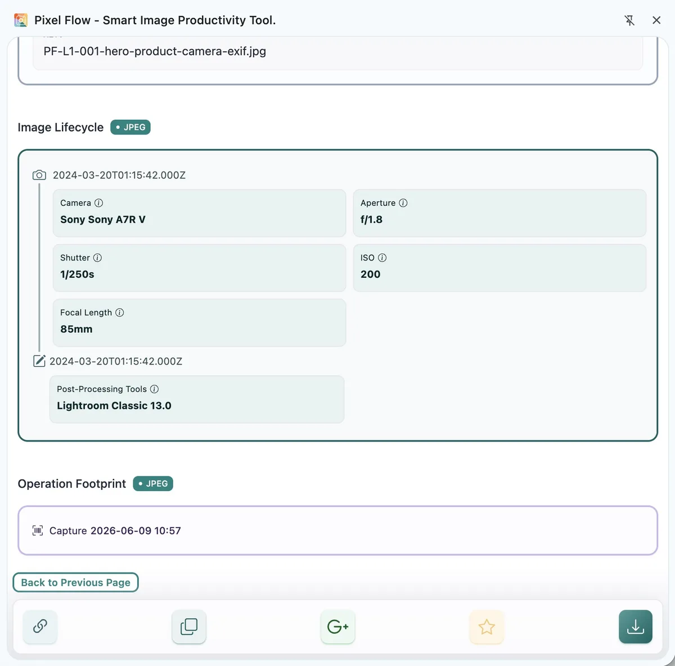Show info for Post-Processing Tools field
This screenshot has width=675, height=666.
point(155,389)
